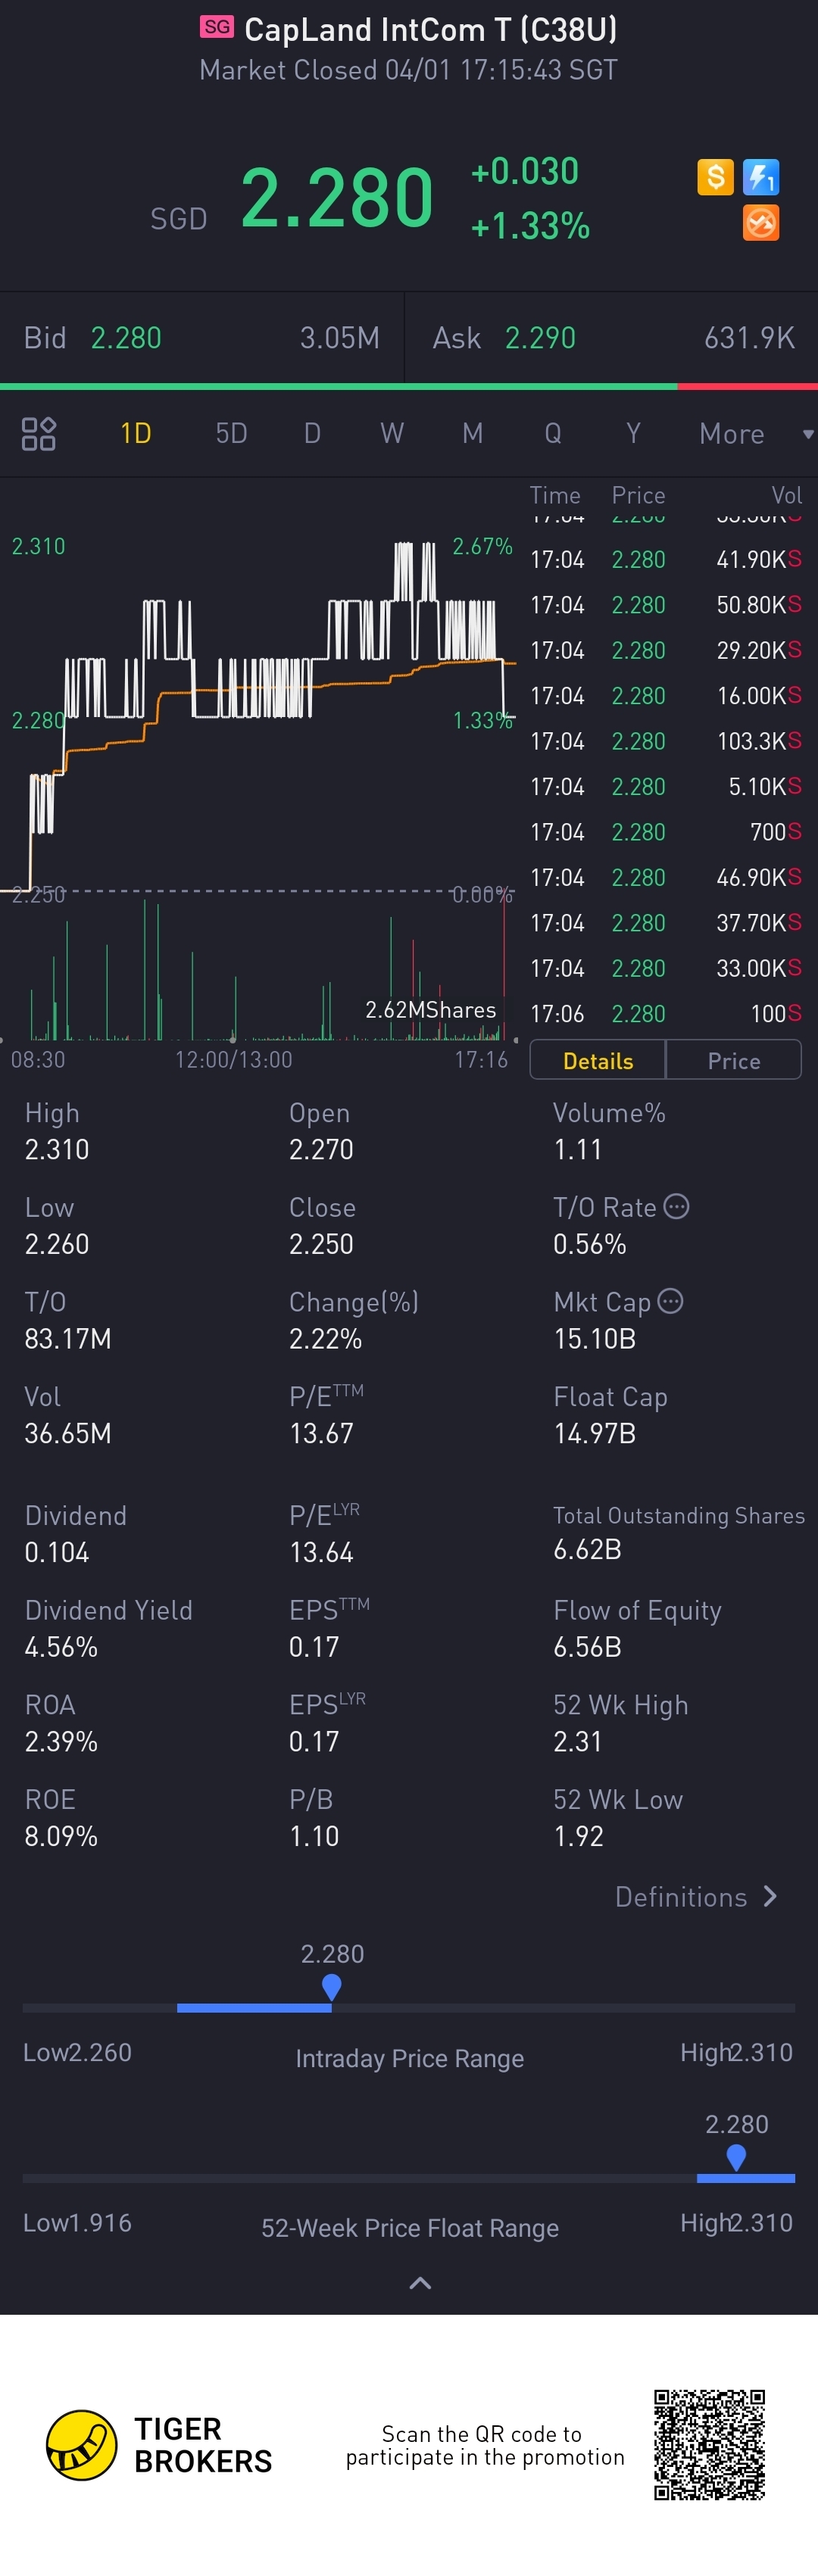Tap the 52-Week Price Float Range marker
818x2576 pixels.
pyautogui.click(x=736, y=2157)
